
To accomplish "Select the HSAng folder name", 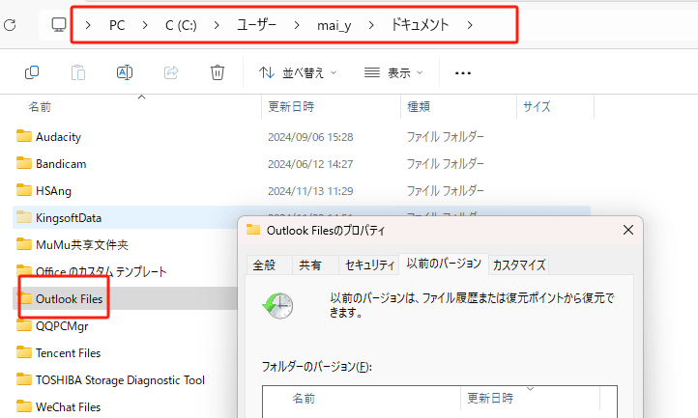I will coord(53,191).
